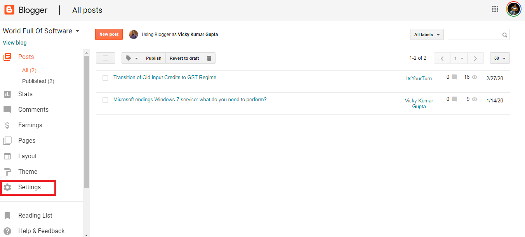Image resolution: width=525 pixels, height=237 pixels.
Task: Click the Theme paint roller icon
Action: click(x=7, y=172)
